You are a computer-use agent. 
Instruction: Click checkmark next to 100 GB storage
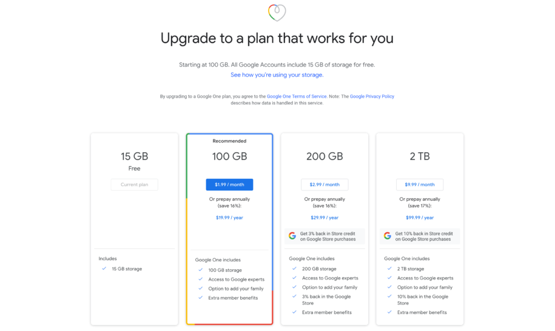click(200, 270)
